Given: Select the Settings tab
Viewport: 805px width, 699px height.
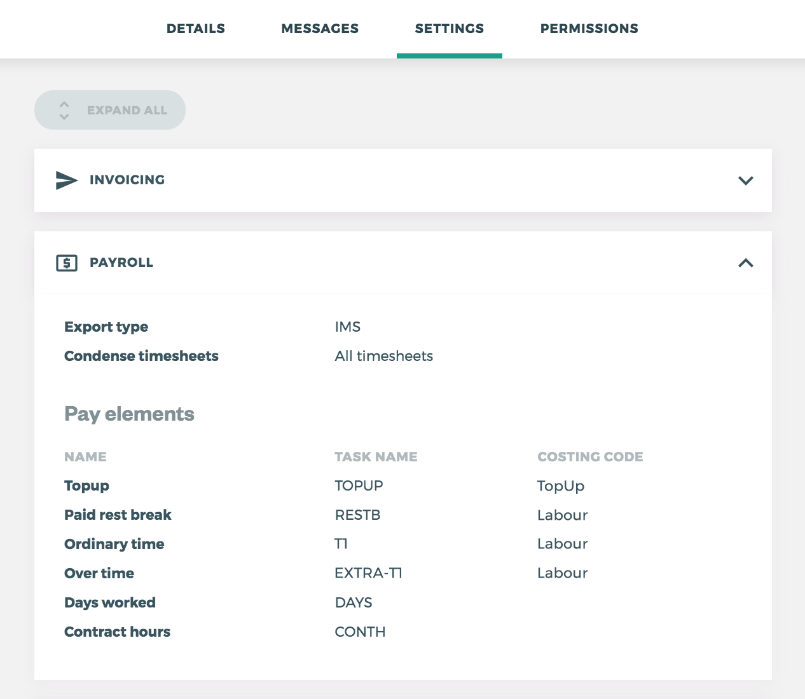Looking at the screenshot, I should pos(449,29).
